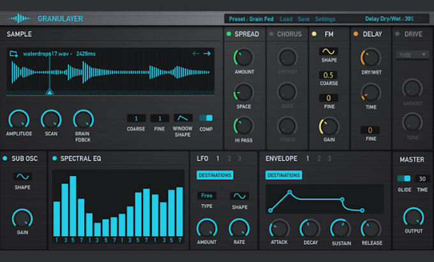The width and height of the screenshot is (434, 262).
Task: Click the Delay Time knob
Action: [x=371, y=93]
